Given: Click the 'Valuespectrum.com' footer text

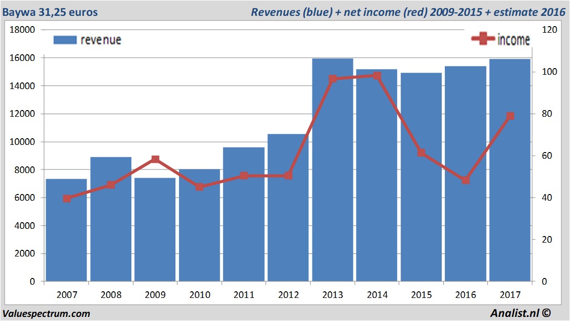Looking at the screenshot, I should (46, 313).
